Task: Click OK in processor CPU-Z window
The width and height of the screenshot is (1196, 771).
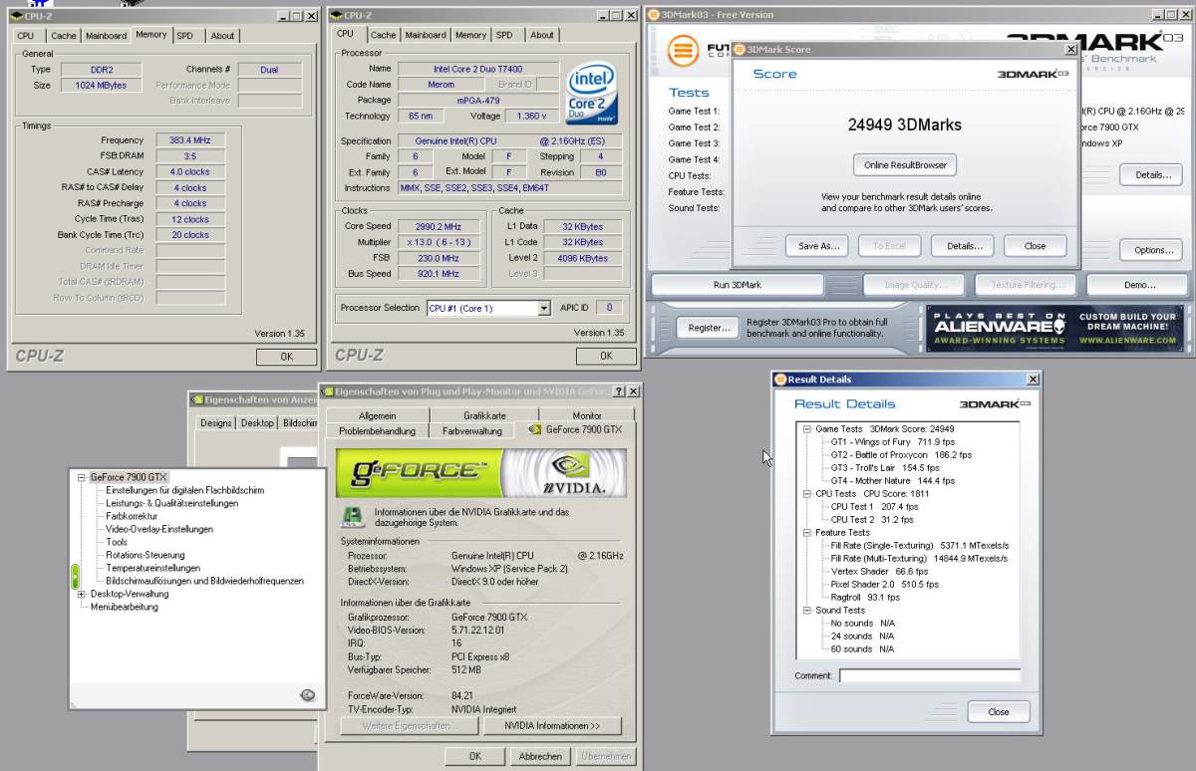Action: click(605, 357)
